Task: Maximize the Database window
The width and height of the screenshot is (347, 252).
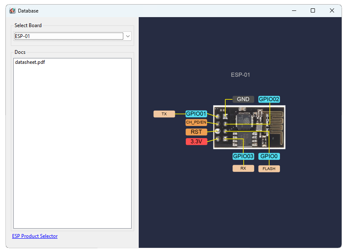Action: point(313,10)
